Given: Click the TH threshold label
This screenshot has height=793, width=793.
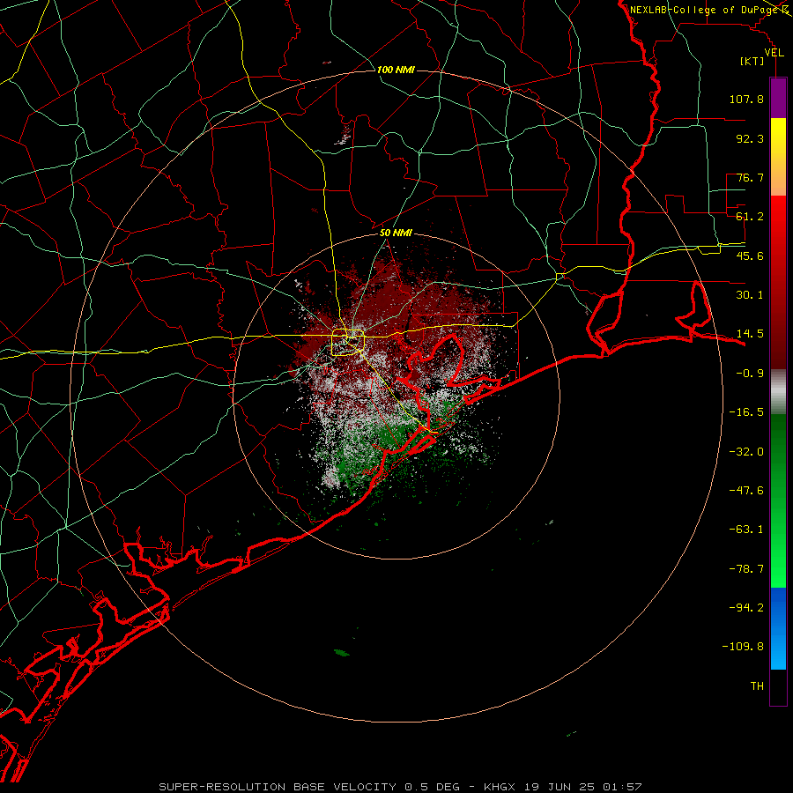Looking at the screenshot, I should point(757,686).
